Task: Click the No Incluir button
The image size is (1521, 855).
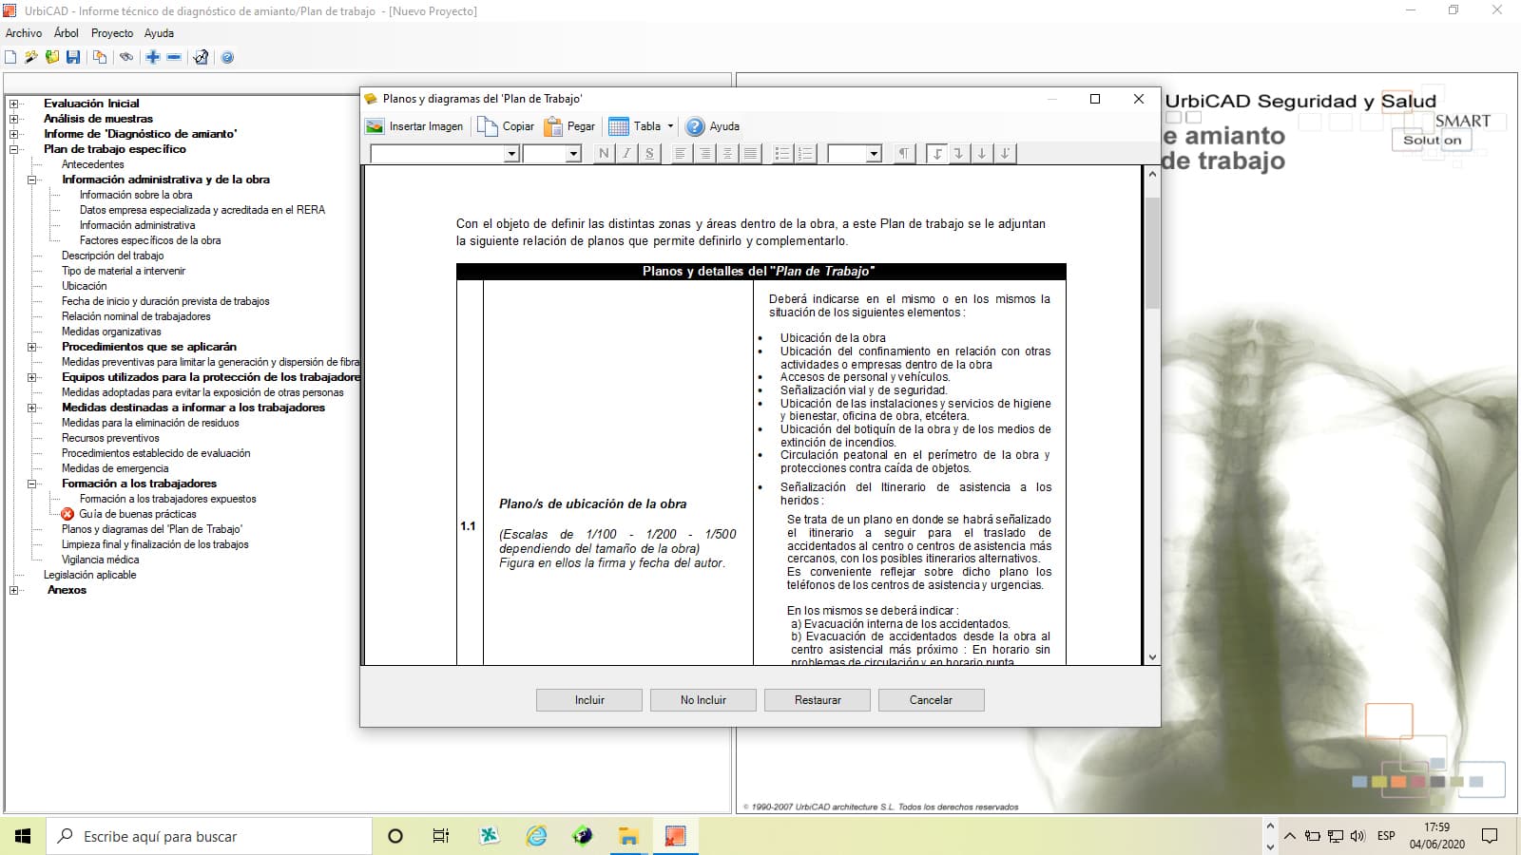Action: click(x=703, y=700)
